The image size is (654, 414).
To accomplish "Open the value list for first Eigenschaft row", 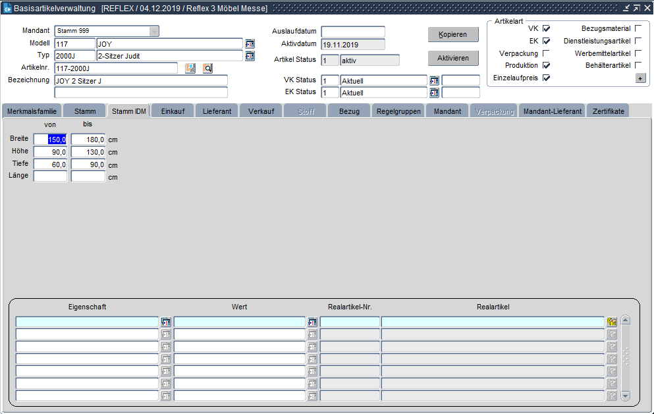I will point(166,322).
